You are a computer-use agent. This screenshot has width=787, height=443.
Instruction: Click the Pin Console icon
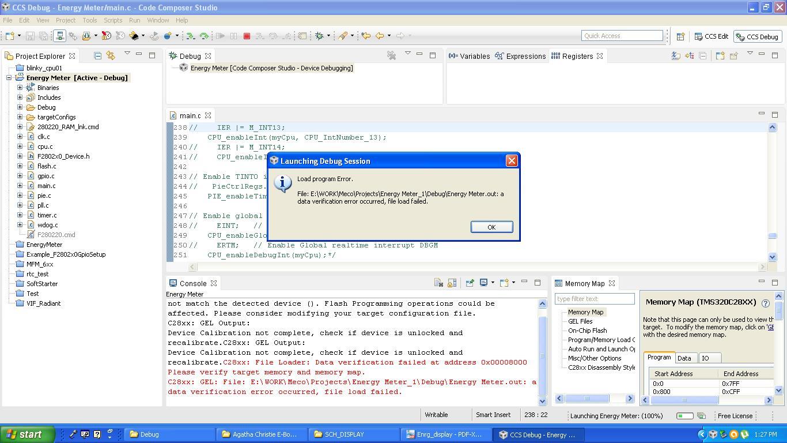coord(470,283)
